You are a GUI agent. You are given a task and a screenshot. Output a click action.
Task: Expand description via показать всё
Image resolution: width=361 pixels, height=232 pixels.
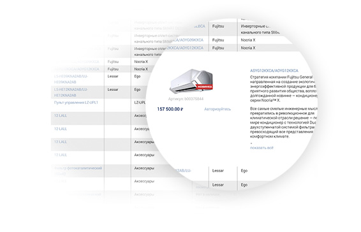click(x=262, y=148)
